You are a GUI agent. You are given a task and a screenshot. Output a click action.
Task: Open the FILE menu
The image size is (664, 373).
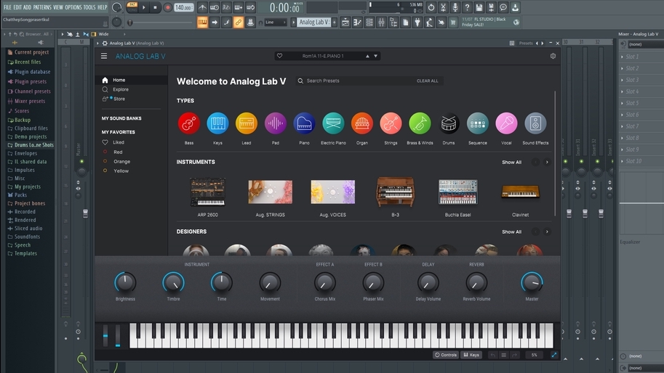7,7
